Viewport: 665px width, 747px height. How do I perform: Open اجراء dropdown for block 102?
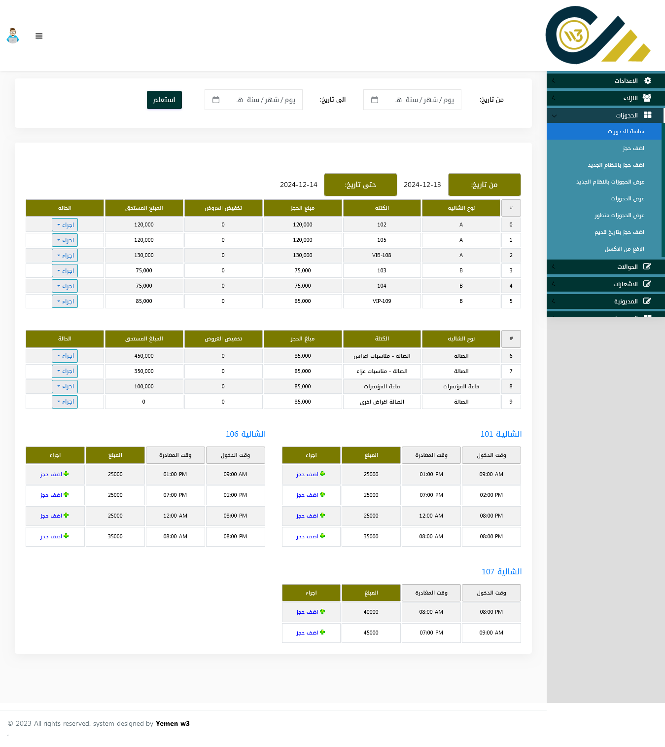(65, 225)
